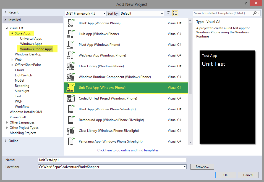The height and width of the screenshot is (182, 264).
Task: Select the Test category
Action: click(18, 96)
